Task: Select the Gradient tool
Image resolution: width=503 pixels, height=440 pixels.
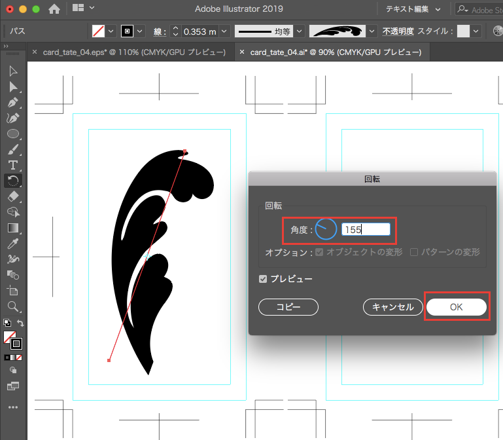Action: (12, 228)
